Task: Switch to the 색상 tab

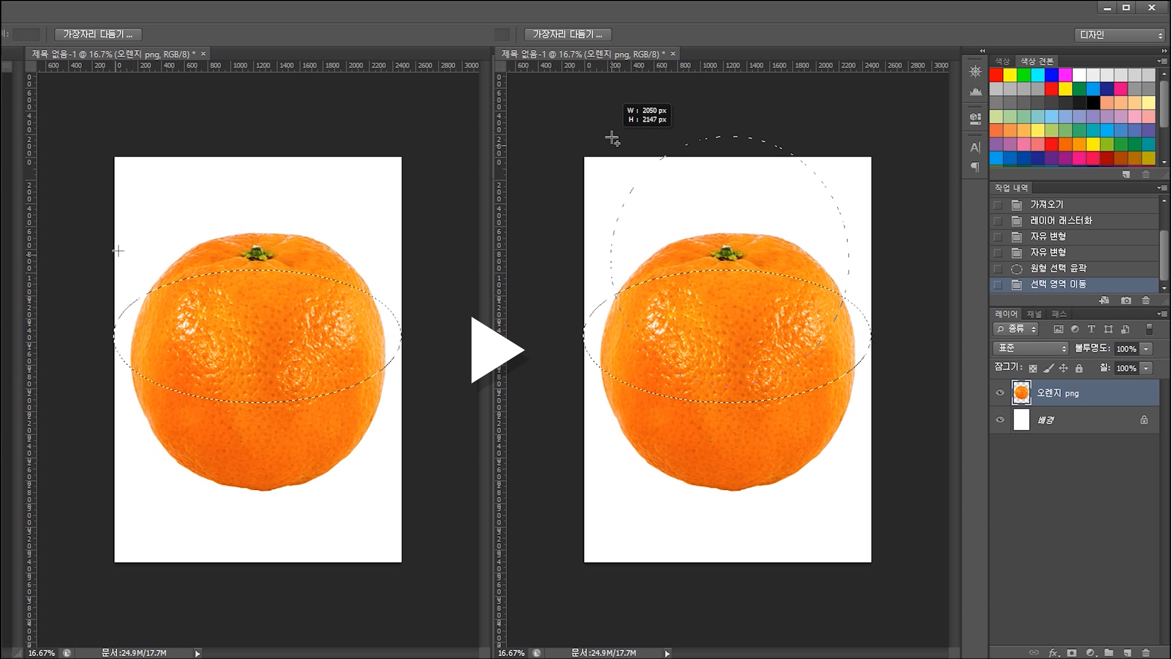Action: 1002,61
